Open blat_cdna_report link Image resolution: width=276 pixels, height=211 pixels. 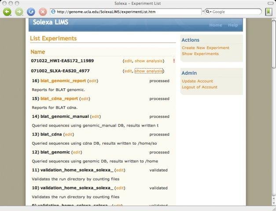click(x=59, y=98)
